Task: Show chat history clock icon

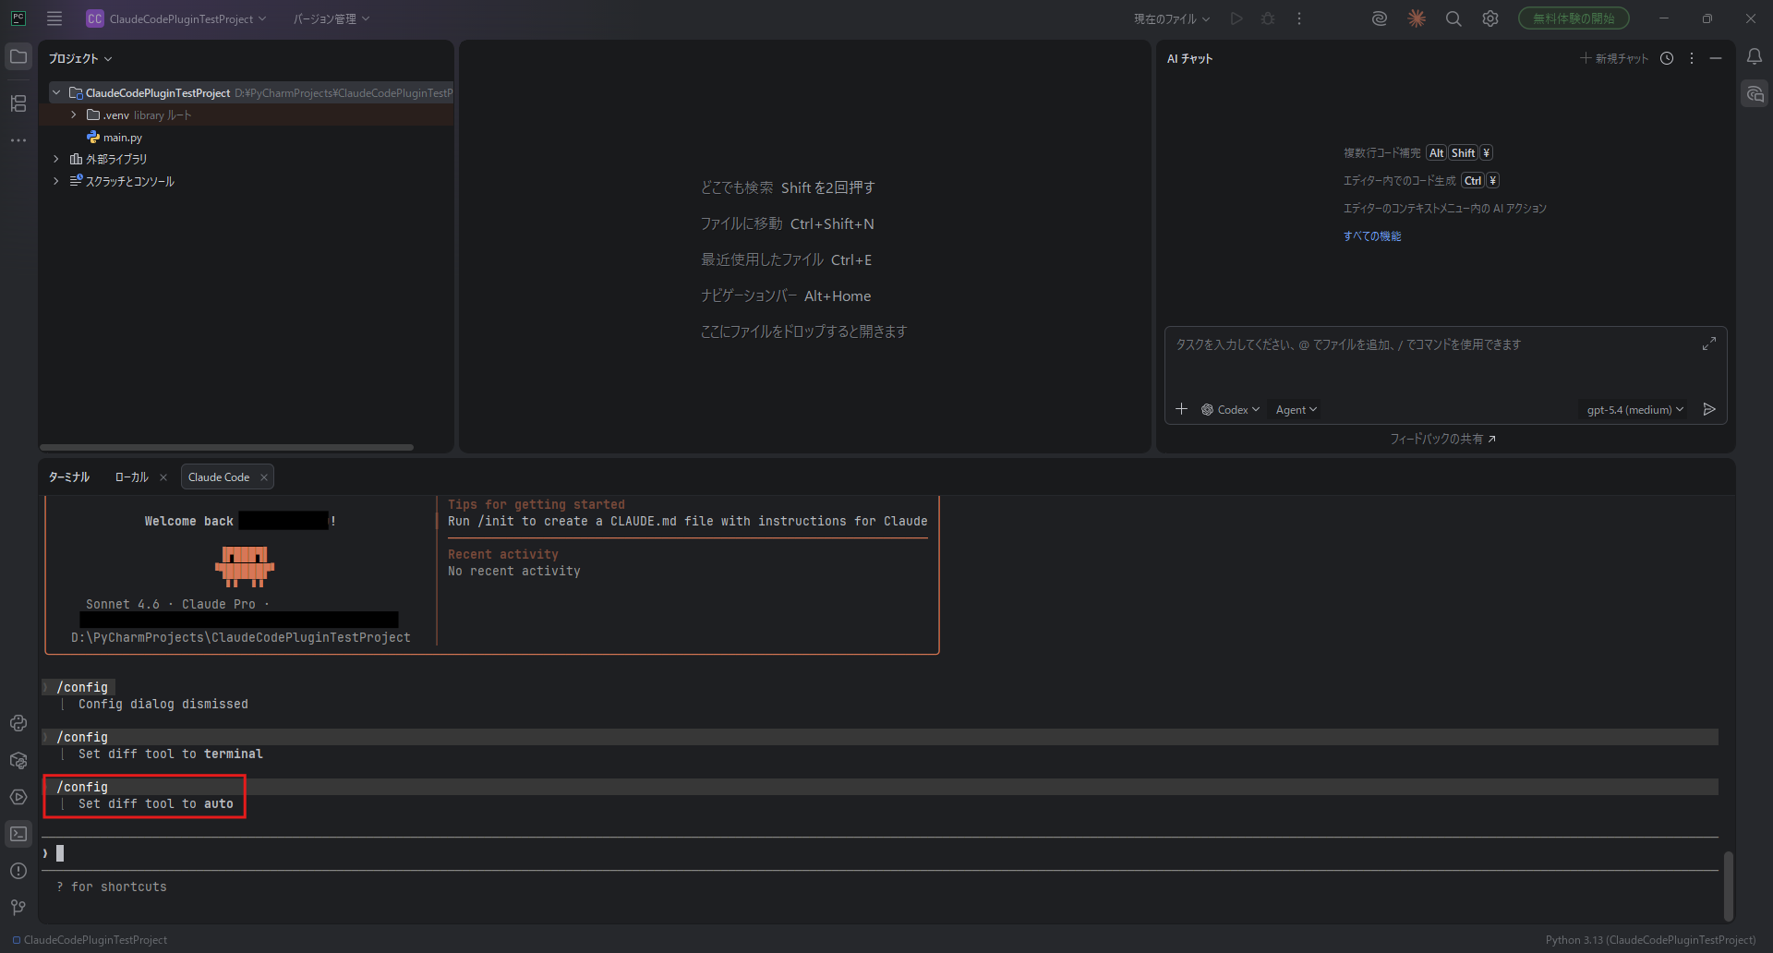Action: [x=1666, y=58]
